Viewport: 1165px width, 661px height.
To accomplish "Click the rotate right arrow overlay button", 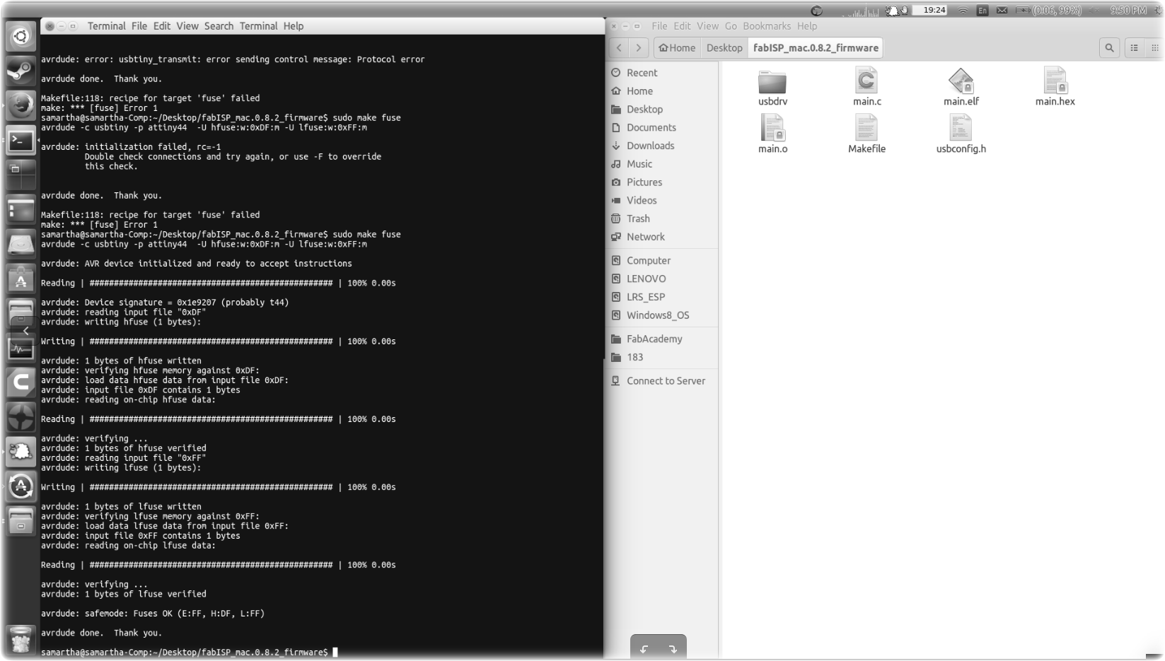I will pos(673,649).
